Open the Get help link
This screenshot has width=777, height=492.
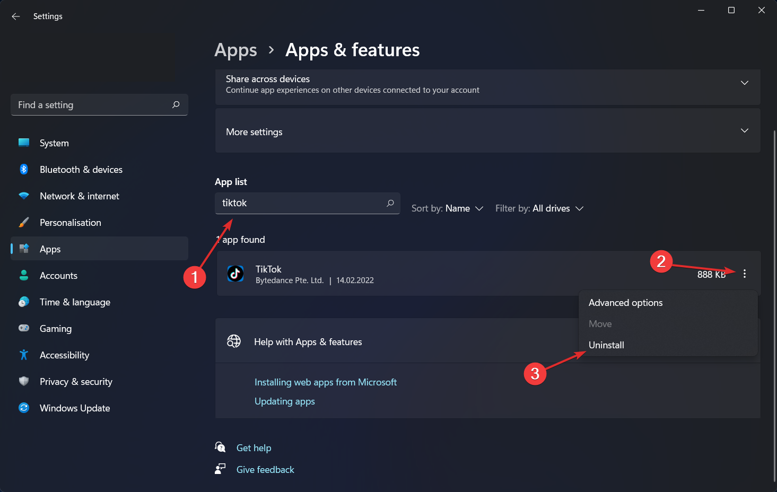[x=254, y=448]
